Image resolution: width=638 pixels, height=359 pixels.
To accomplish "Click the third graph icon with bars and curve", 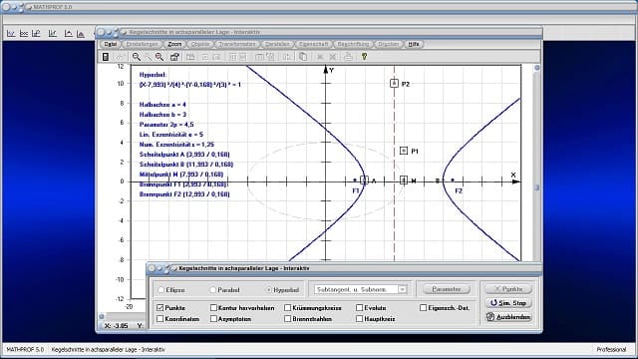I will pos(36,34).
